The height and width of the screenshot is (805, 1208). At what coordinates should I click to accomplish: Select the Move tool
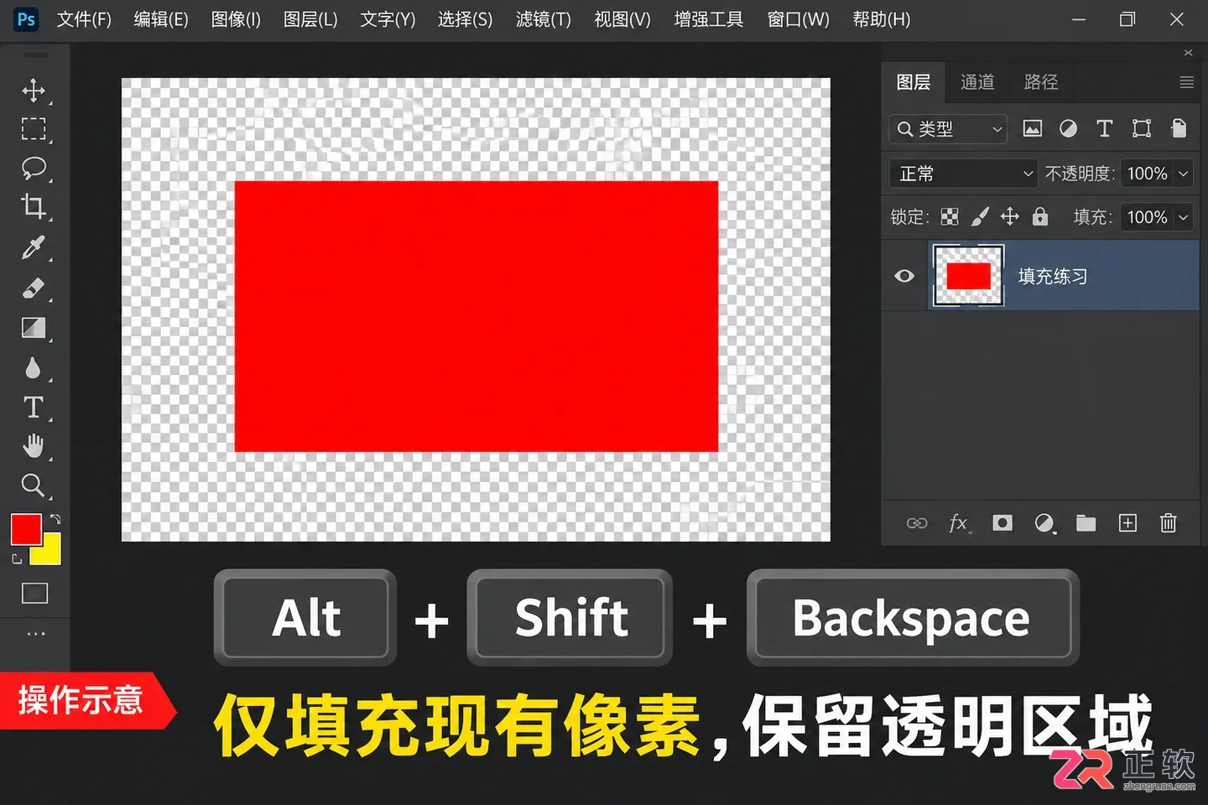click(x=34, y=90)
